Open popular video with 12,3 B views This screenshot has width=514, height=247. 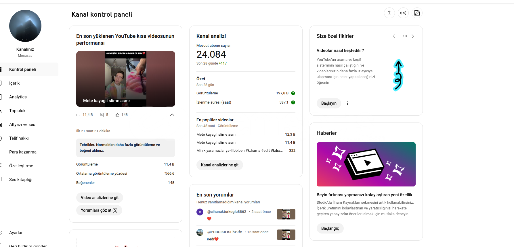pos(246,135)
